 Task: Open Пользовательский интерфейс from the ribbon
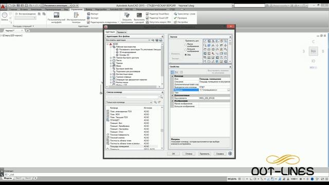[56, 17]
